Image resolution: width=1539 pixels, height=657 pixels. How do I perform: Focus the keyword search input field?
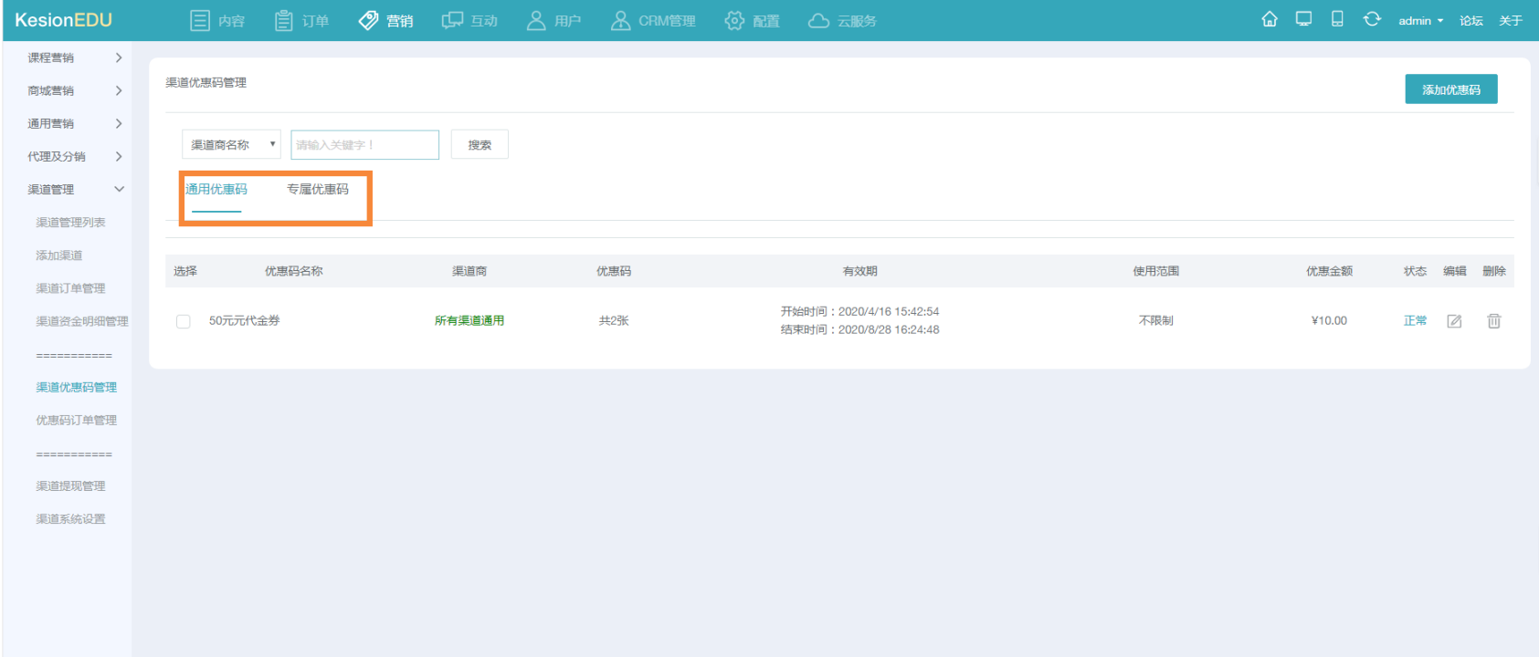[364, 144]
